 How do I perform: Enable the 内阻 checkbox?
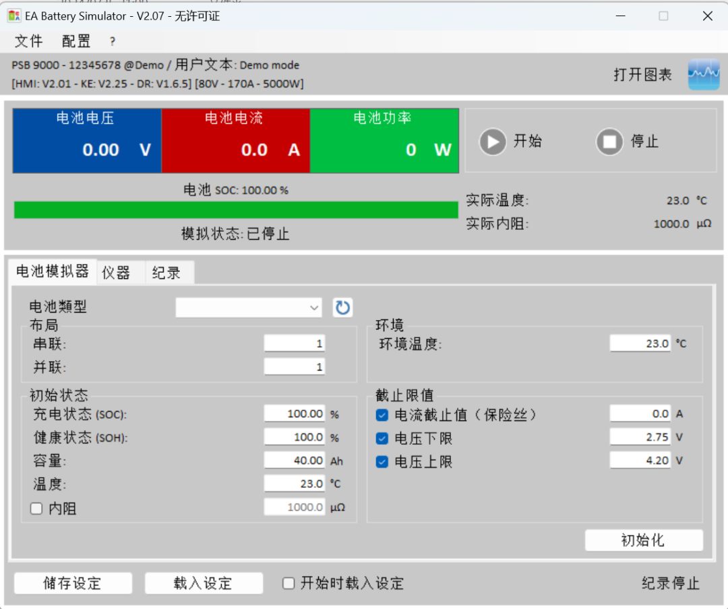pos(36,509)
